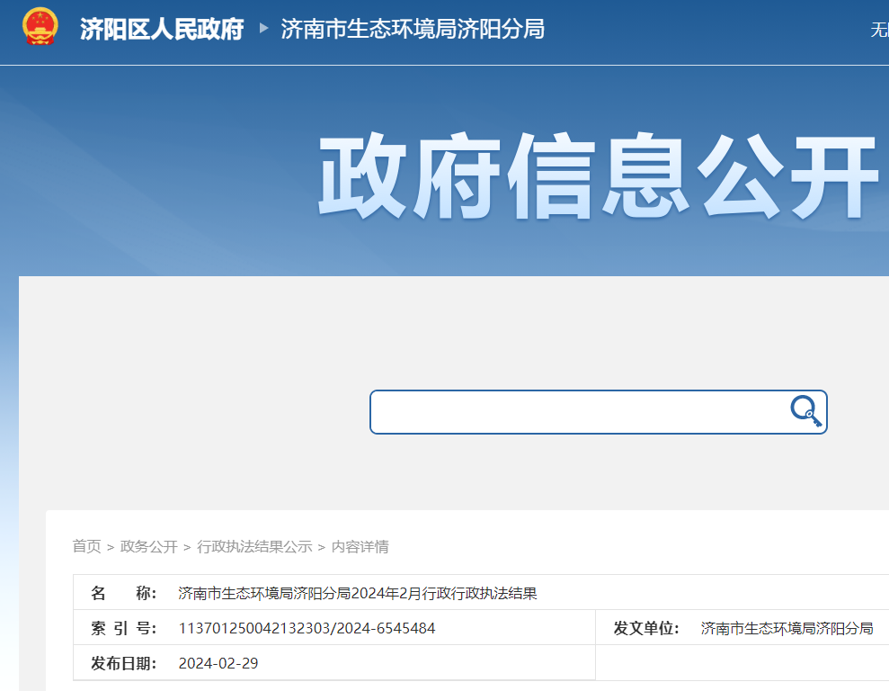Select title text 济南市生态环境局济阳分局2024年2月行政行政执法结果
This screenshot has width=889, height=691.
tap(358, 594)
